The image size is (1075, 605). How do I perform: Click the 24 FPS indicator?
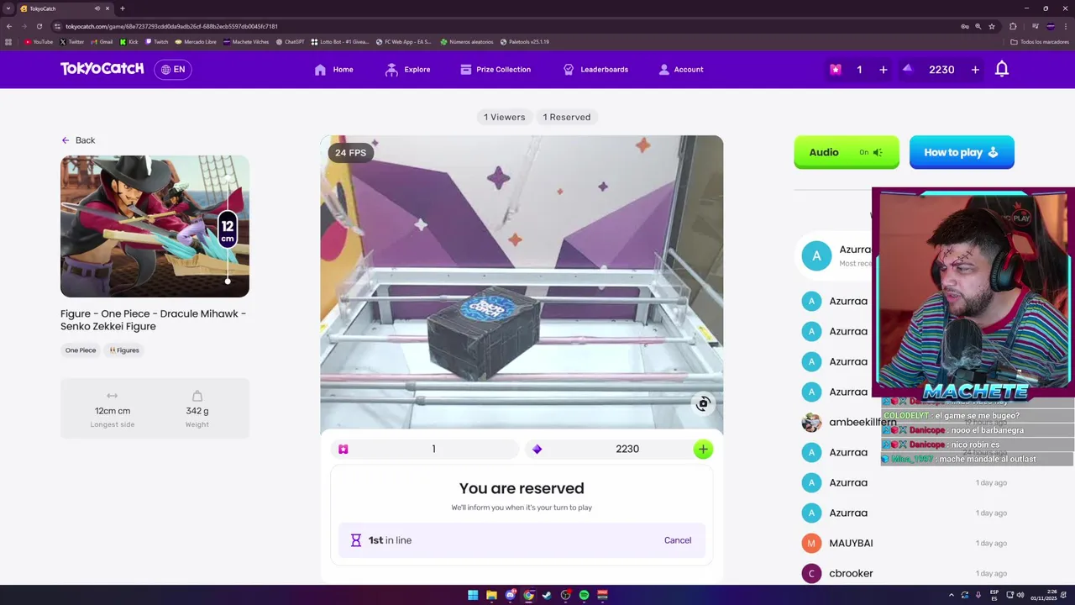pyautogui.click(x=350, y=152)
